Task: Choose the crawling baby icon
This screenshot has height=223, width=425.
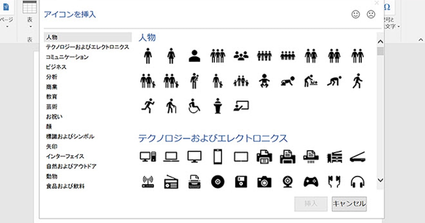Action: click(x=288, y=81)
